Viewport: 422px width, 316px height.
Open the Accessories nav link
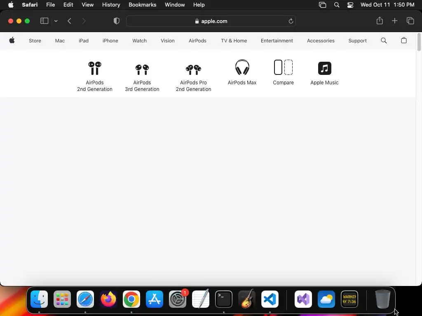[x=321, y=41]
